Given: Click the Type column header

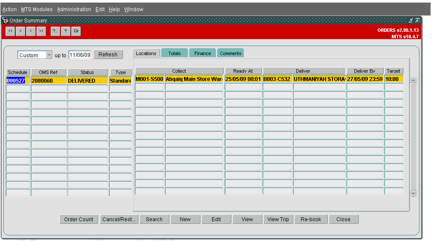Looking at the screenshot, I should coord(121,72).
